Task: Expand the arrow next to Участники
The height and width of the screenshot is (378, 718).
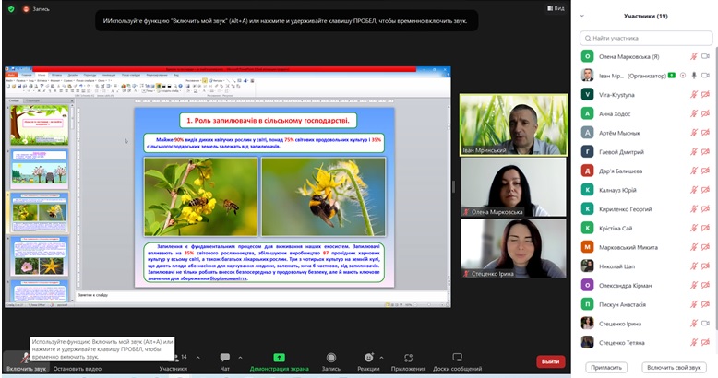Action: [197, 358]
